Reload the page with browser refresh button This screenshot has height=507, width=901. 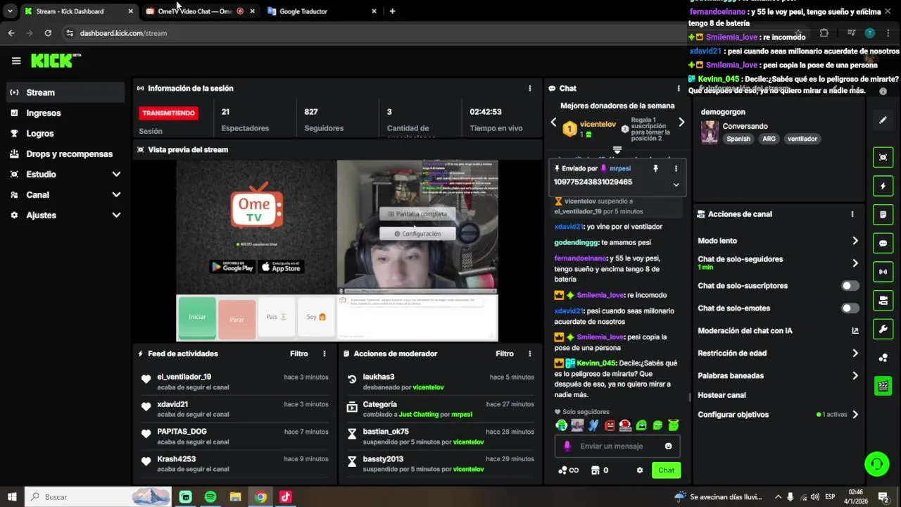pos(48,33)
